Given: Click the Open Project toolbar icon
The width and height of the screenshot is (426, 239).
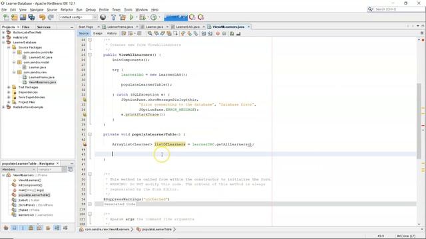Looking at the screenshot, I should pos(23,17).
